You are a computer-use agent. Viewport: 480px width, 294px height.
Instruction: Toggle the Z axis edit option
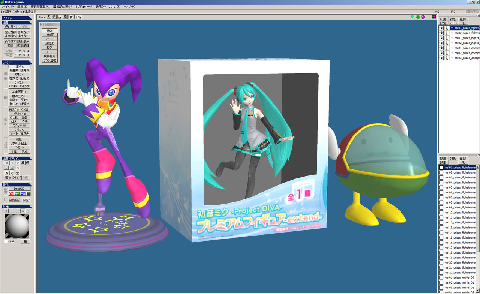(17, 163)
